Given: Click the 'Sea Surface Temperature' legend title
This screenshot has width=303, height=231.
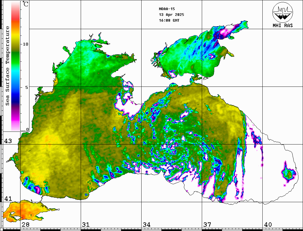Looking at the screenshot, I should tap(7, 66).
